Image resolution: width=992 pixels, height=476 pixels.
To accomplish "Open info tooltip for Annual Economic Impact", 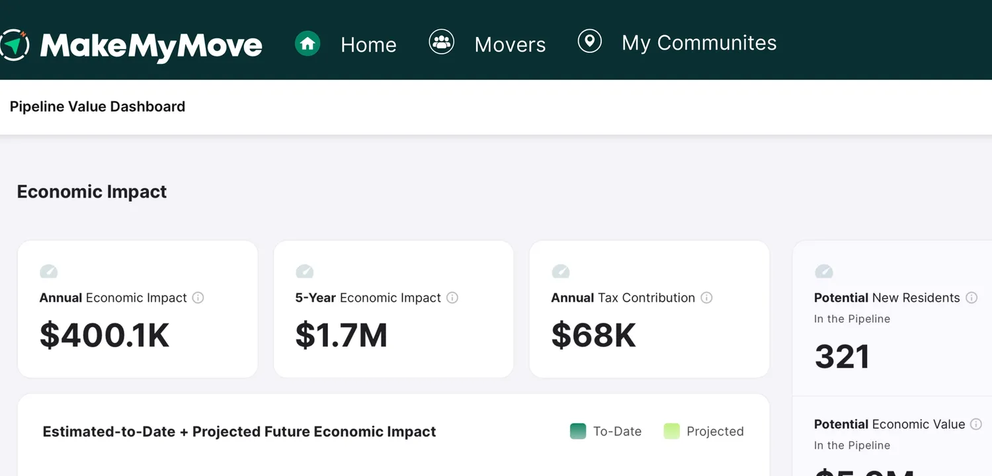I will (198, 298).
